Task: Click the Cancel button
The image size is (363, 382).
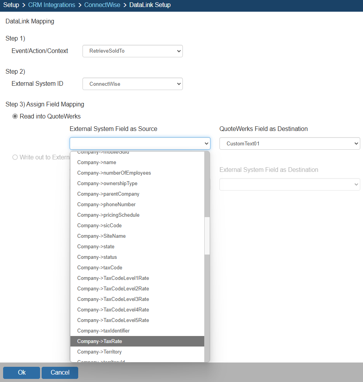Action: coord(60,373)
